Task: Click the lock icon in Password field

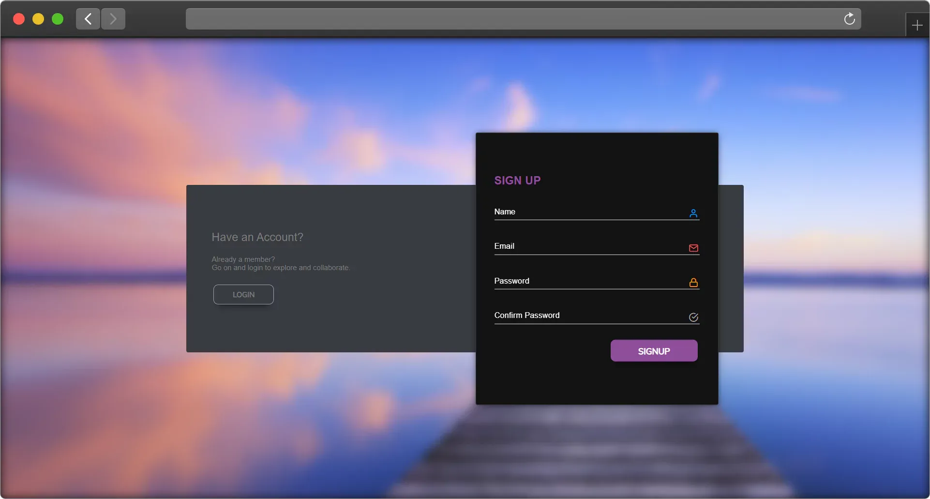Action: point(693,283)
